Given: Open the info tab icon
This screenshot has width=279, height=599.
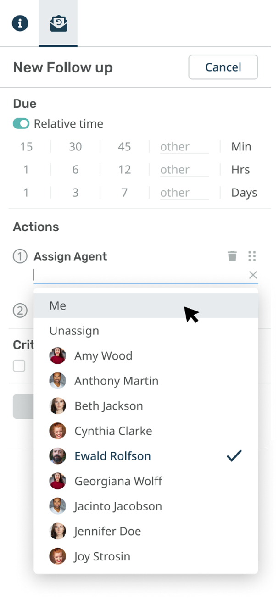Looking at the screenshot, I should tap(20, 23).
